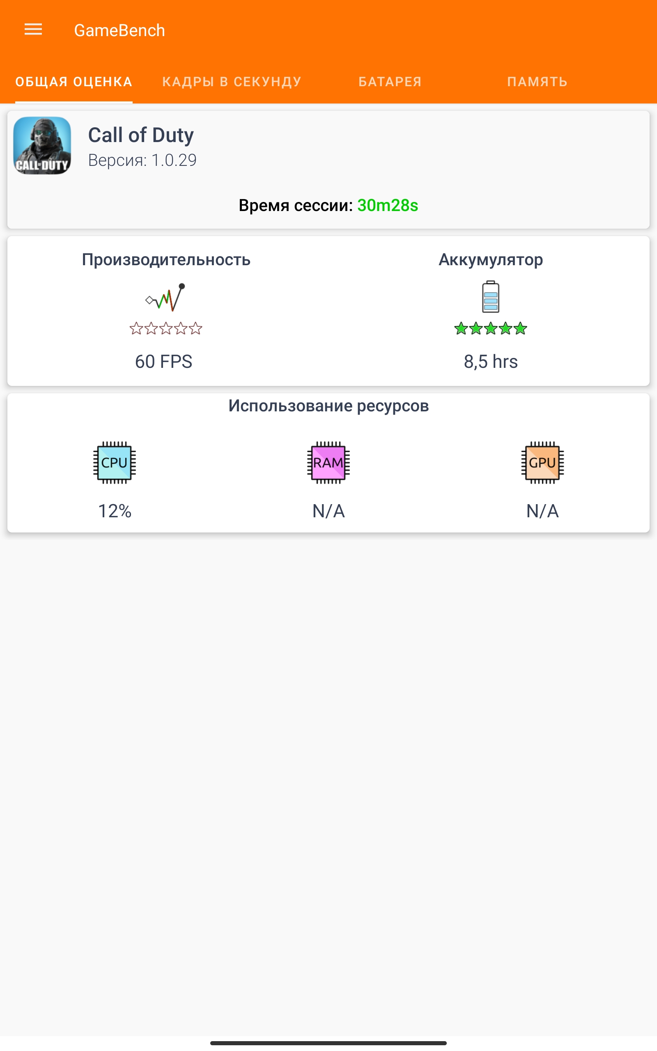Click the session time 30m28s
This screenshot has height=1051, width=657.
(387, 205)
